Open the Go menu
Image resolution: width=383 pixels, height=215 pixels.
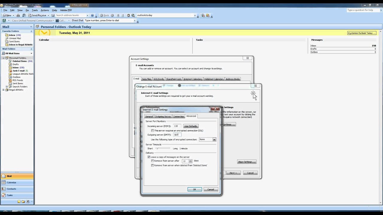(27, 10)
